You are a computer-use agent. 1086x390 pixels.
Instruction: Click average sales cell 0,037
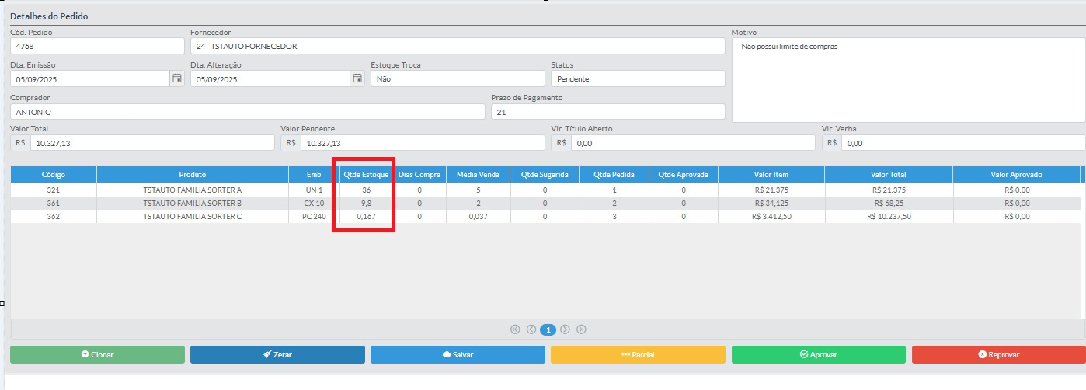[478, 216]
